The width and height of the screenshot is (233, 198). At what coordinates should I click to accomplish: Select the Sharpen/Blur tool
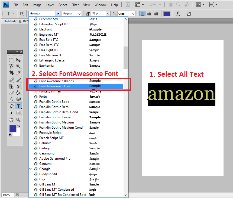click(11, 99)
